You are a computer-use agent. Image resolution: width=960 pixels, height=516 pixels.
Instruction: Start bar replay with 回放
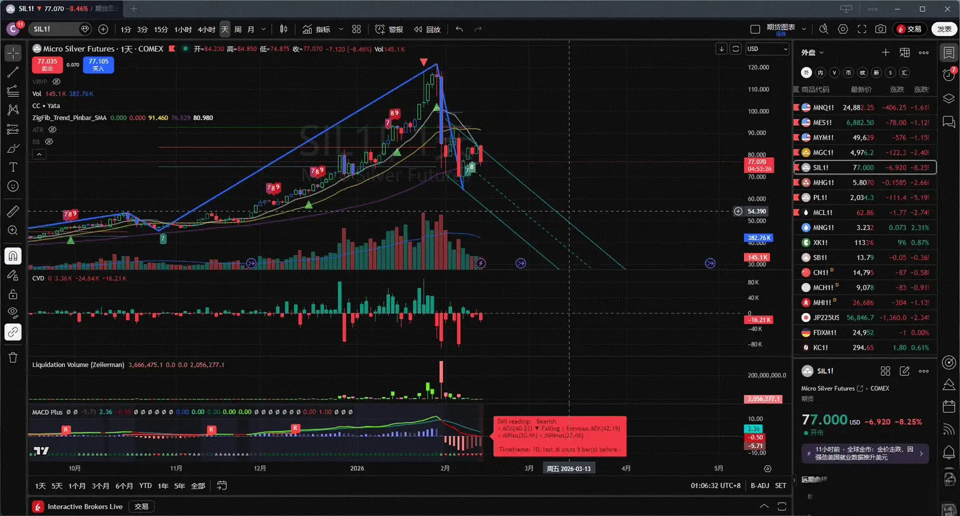427,29
